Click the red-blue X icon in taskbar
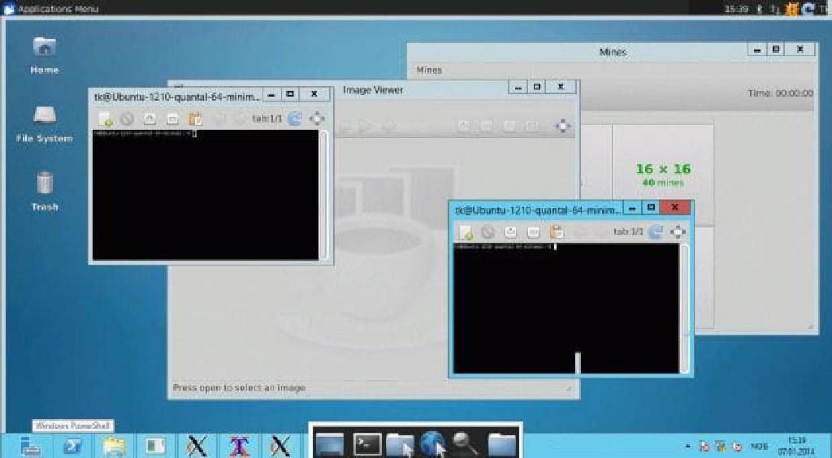 click(239, 447)
